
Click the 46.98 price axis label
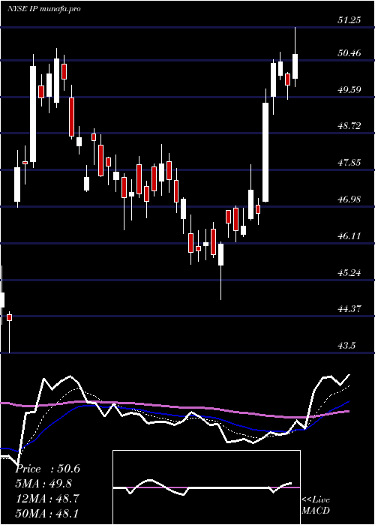point(349,199)
